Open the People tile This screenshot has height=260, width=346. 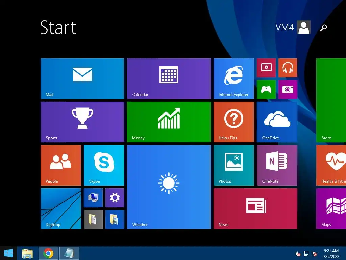point(61,165)
